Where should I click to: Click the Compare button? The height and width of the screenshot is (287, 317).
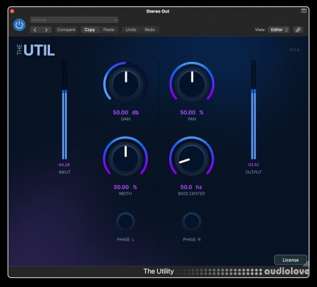66,30
